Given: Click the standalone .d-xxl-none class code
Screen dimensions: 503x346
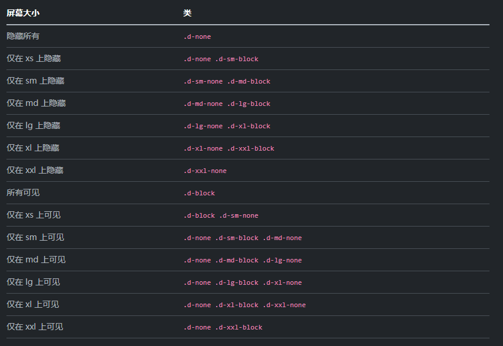Looking at the screenshot, I should (205, 171).
